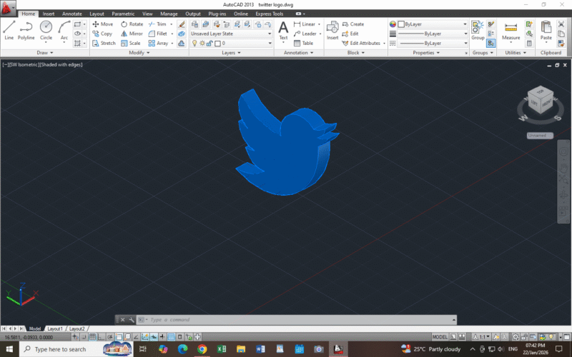
Task: Open the object color ByLayer dropdown
Action: point(433,24)
